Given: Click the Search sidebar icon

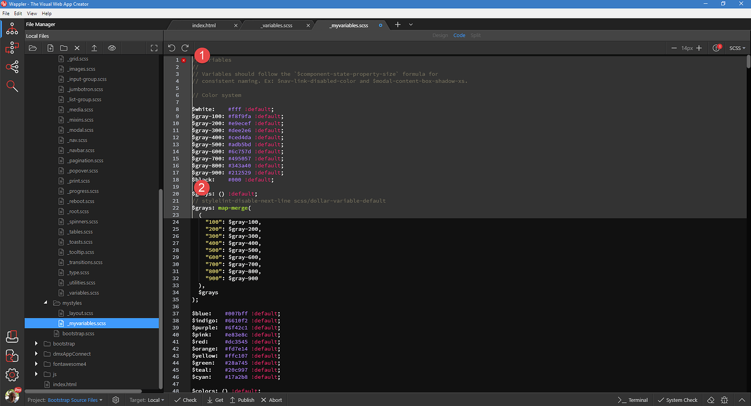Looking at the screenshot, I should tap(12, 86).
